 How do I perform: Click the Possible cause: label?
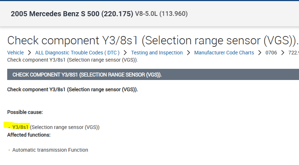coord(25,112)
